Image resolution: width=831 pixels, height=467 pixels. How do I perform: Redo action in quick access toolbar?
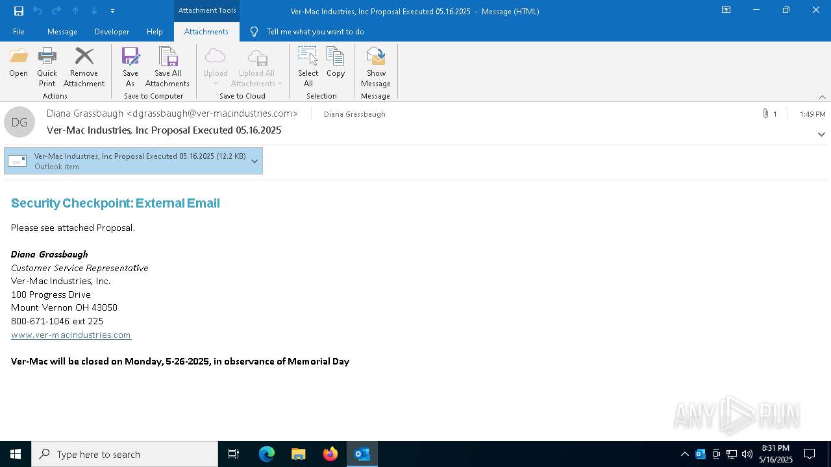click(x=56, y=11)
